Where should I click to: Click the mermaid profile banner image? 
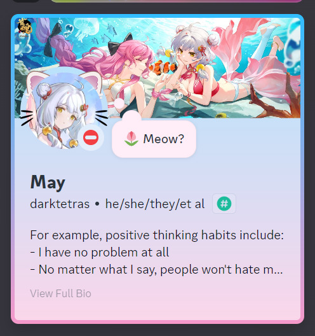[x=157, y=67]
